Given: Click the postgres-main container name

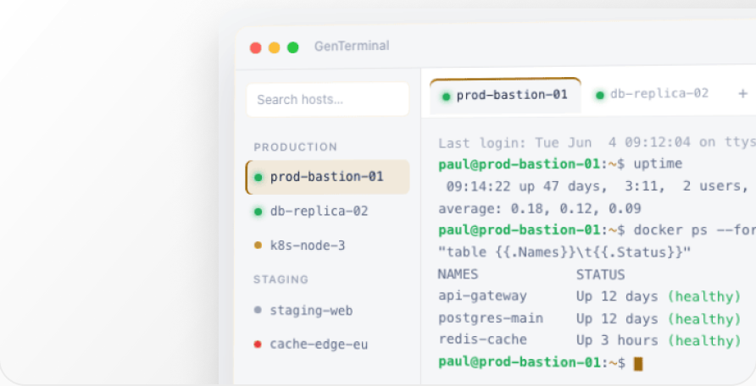Looking at the screenshot, I should [x=491, y=318].
